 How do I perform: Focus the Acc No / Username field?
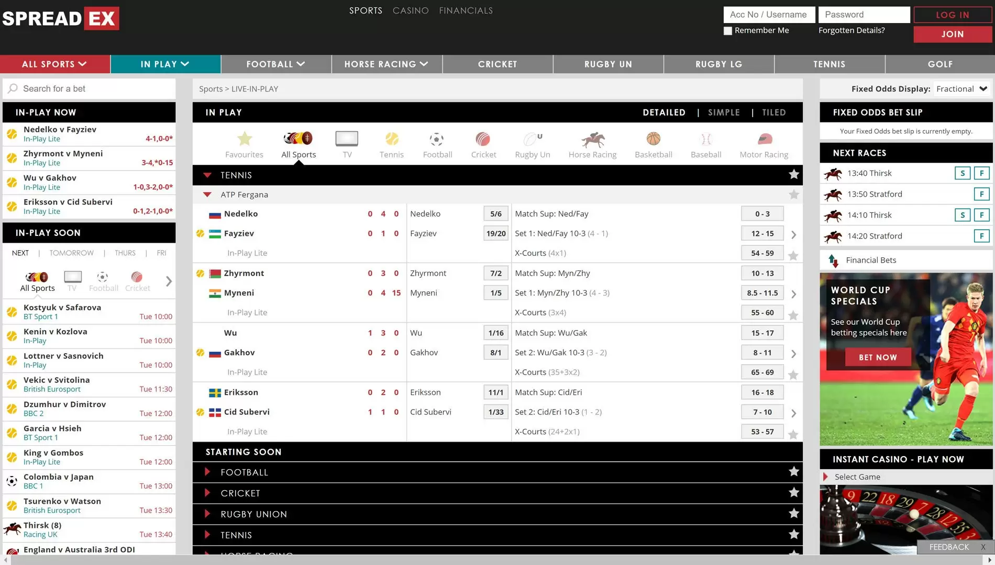point(769,15)
